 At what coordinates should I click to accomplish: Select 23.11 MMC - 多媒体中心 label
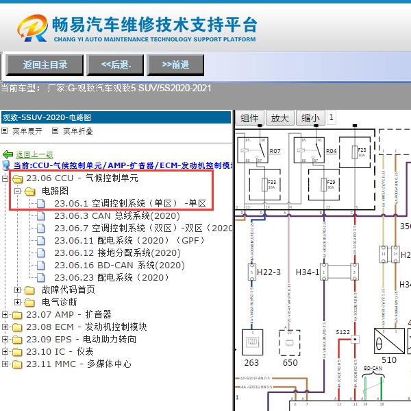pos(79,364)
